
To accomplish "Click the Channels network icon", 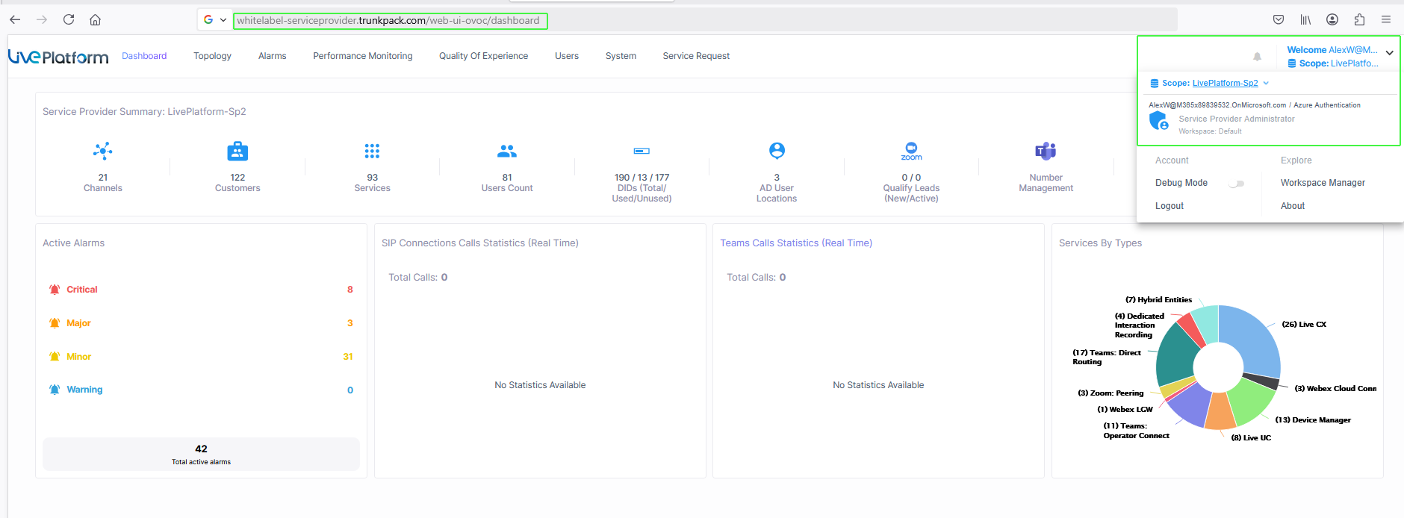I will (x=103, y=152).
